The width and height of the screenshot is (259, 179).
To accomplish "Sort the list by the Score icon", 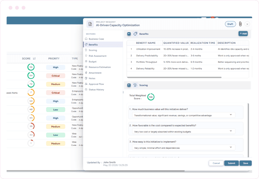I will (x=34, y=59).
